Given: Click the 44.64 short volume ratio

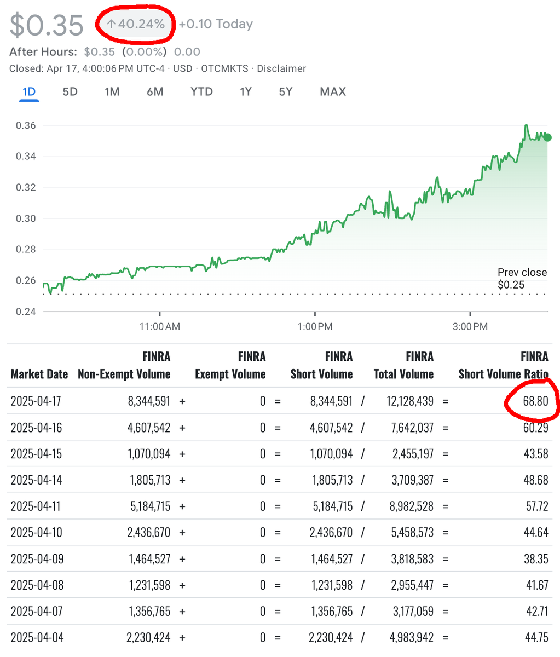Looking at the screenshot, I should pyautogui.click(x=536, y=533).
